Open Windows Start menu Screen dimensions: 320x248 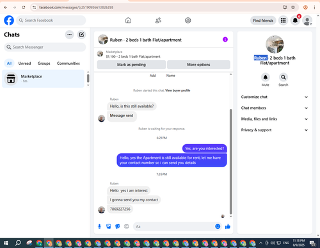point(6,243)
